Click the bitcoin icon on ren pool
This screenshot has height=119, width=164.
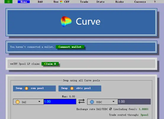tap(26, 88)
